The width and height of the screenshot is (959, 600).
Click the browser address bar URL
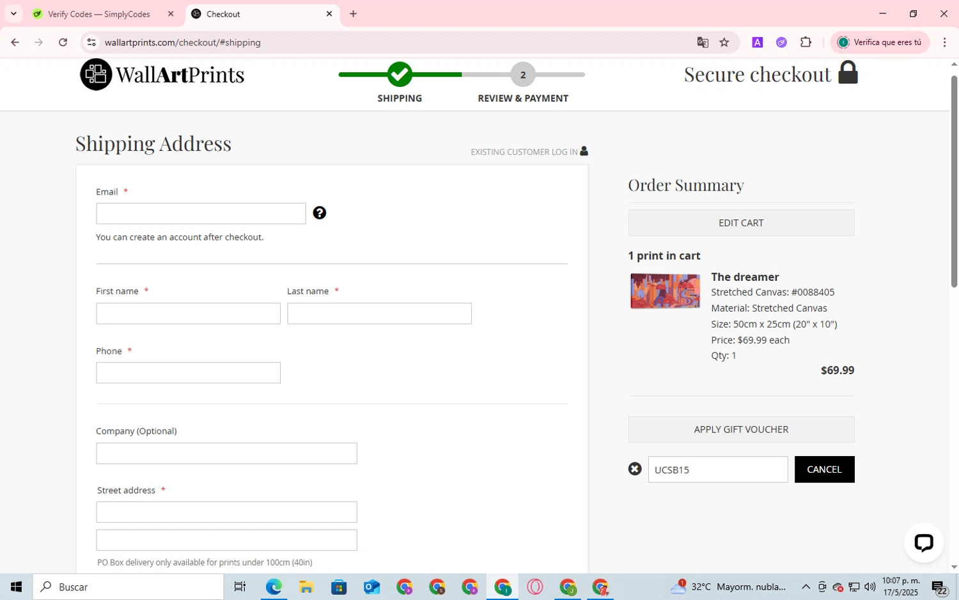coord(183,42)
